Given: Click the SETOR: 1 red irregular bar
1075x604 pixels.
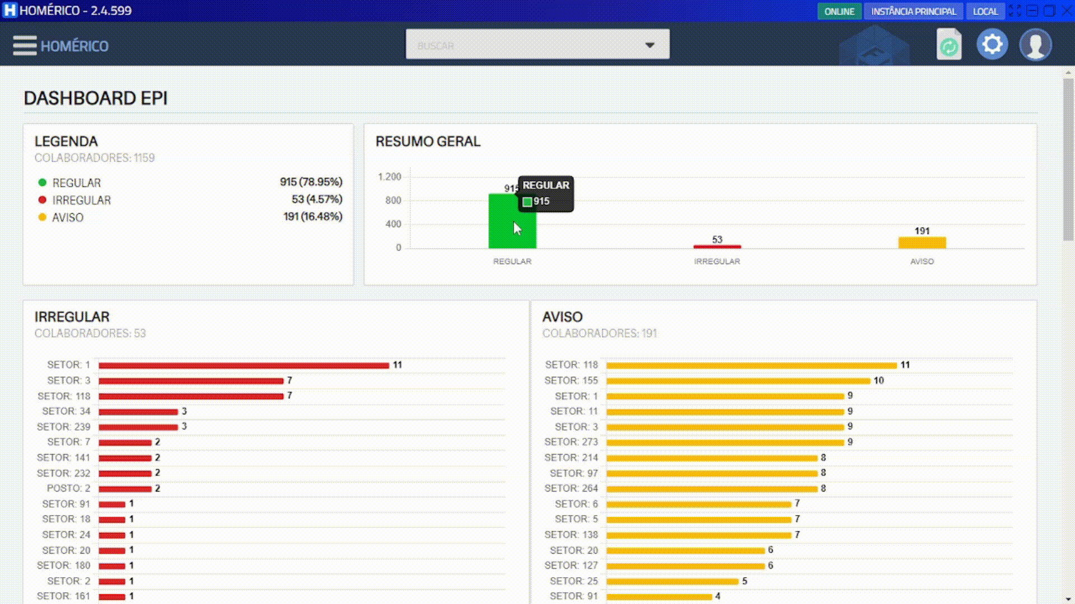Looking at the screenshot, I should click(244, 365).
